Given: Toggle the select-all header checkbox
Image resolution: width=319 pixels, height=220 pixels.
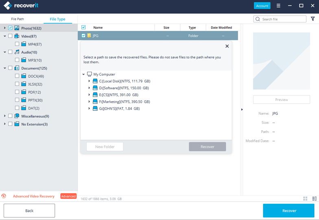Looking at the screenshot, I should tap(83, 27).
